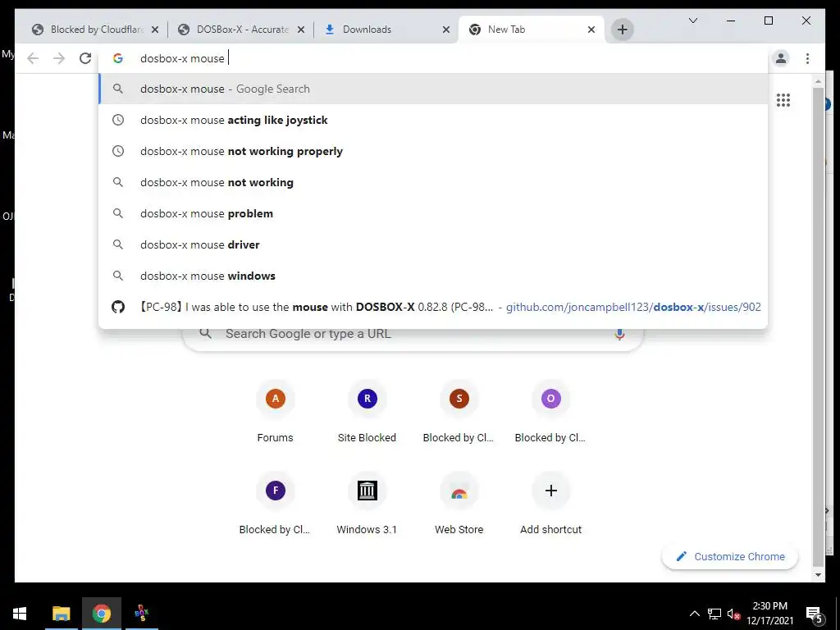This screenshot has width=840, height=630.
Task: Open the Forums shortcut icon
Action: [x=276, y=399]
